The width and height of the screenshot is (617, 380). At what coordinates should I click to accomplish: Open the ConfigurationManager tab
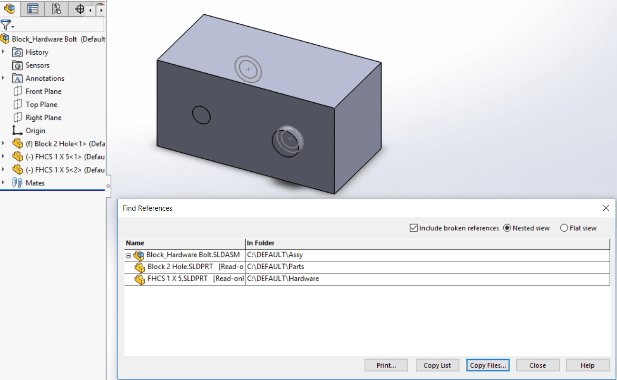[x=56, y=9]
